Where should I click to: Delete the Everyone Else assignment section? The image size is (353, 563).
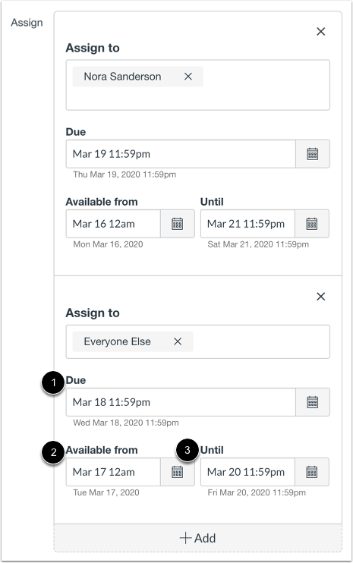coord(320,297)
